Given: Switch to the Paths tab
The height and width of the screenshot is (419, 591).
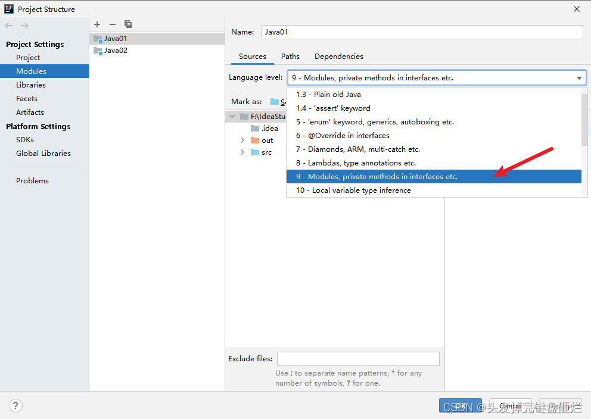Looking at the screenshot, I should tap(290, 57).
